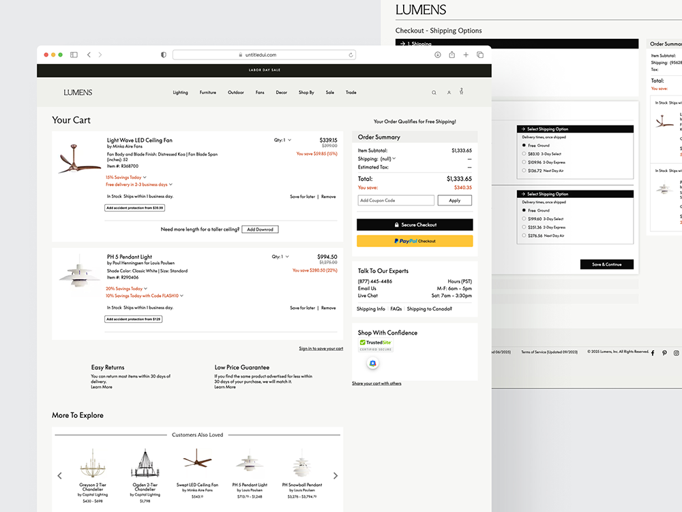Toggle the browser sidebar icon
The image size is (682, 512).
pyautogui.click(x=74, y=55)
